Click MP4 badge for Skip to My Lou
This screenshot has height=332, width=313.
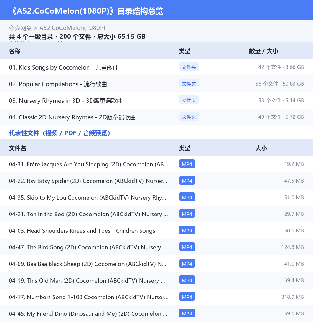[x=187, y=197]
